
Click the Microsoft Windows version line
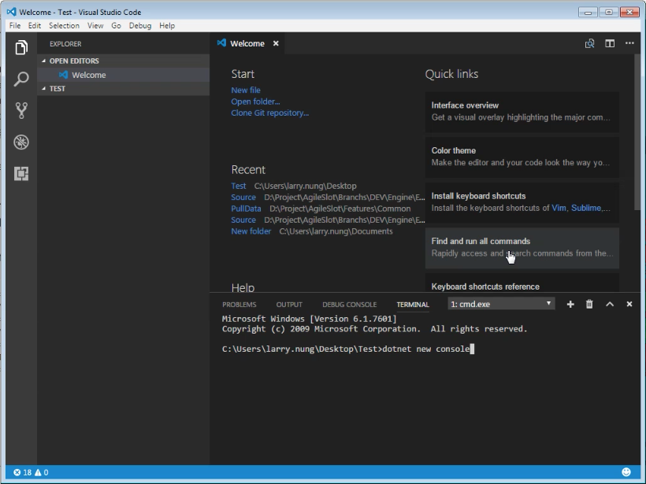[x=309, y=319]
